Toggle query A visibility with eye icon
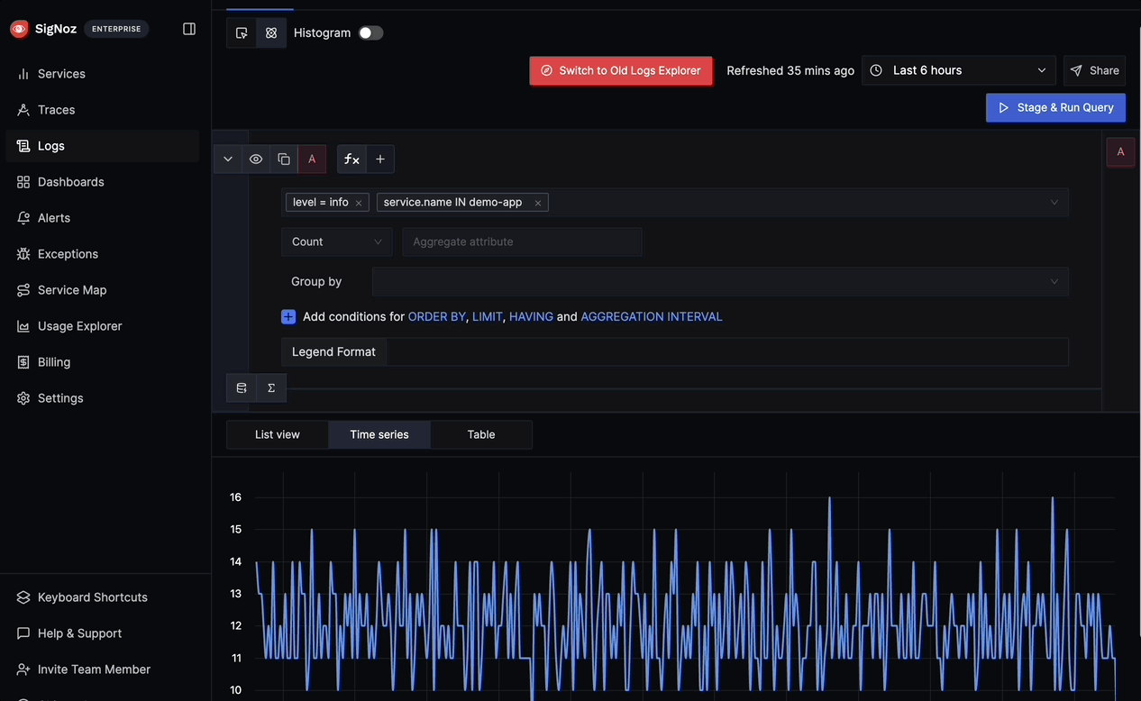1141x701 pixels. 256,159
